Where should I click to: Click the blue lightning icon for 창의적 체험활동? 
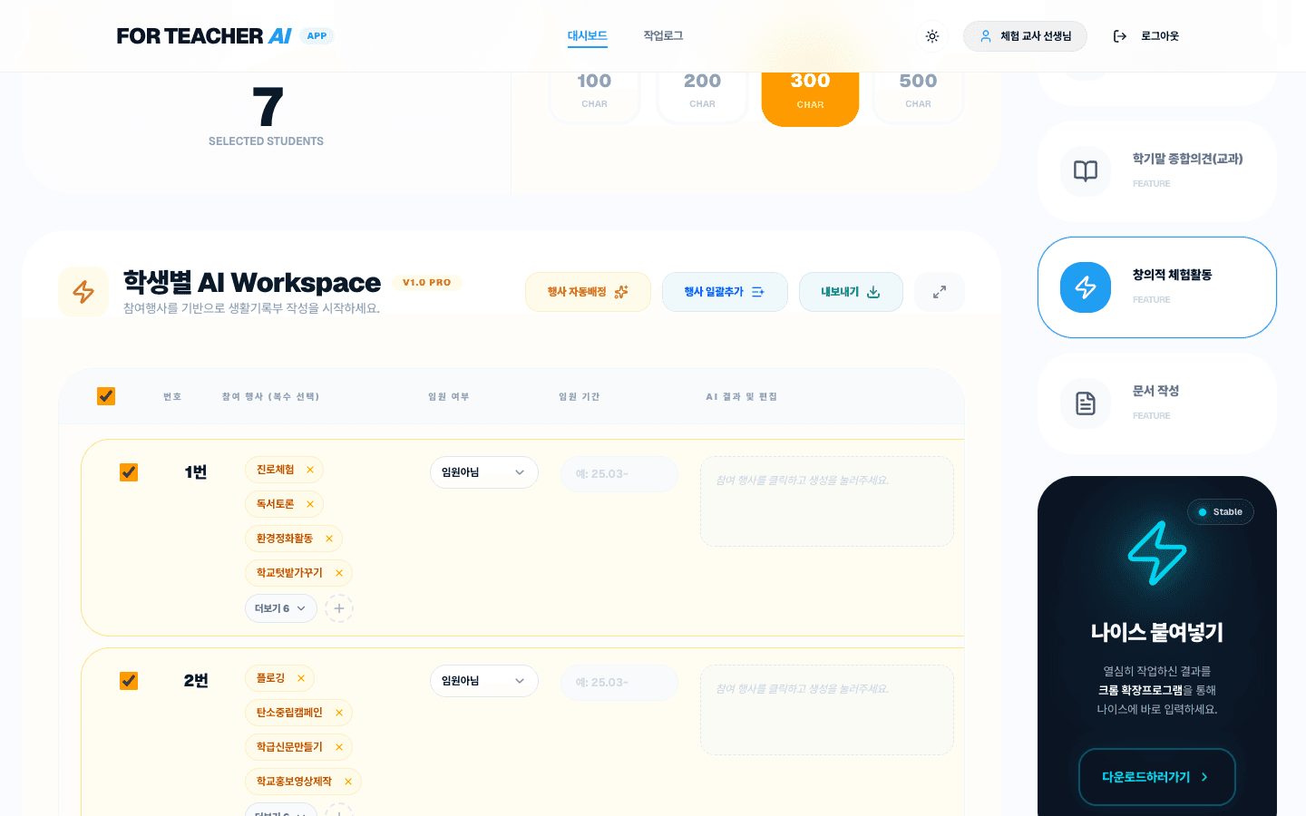[x=1086, y=287]
